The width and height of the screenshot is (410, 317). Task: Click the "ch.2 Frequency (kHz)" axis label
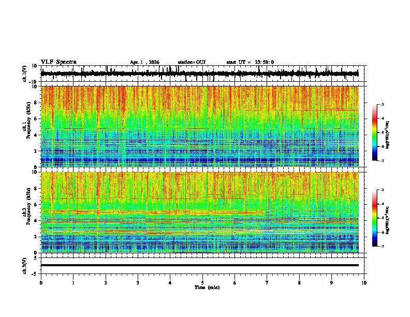(x=26, y=206)
